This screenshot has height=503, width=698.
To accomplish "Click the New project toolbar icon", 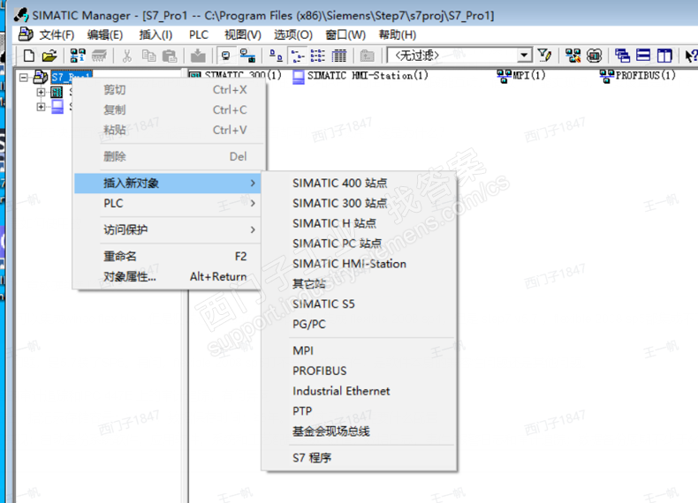I will click(29, 56).
